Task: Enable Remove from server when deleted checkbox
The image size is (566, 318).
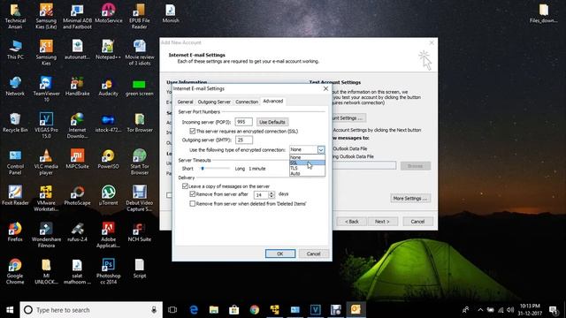Action: (x=193, y=204)
